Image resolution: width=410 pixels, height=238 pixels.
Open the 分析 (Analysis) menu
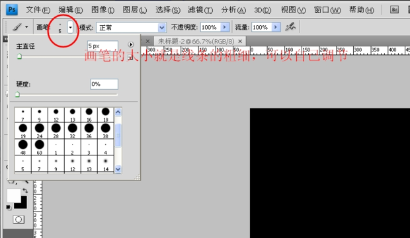pyautogui.click(x=233, y=10)
